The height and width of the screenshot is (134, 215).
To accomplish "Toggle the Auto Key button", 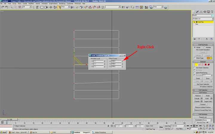I will click(x=167, y=126).
